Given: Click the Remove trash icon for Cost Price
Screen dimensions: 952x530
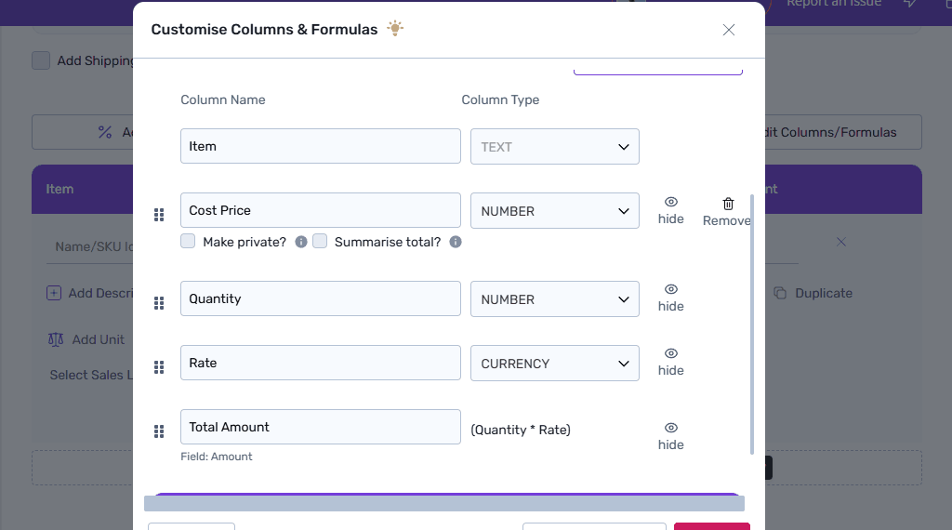Looking at the screenshot, I should tap(728, 204).
